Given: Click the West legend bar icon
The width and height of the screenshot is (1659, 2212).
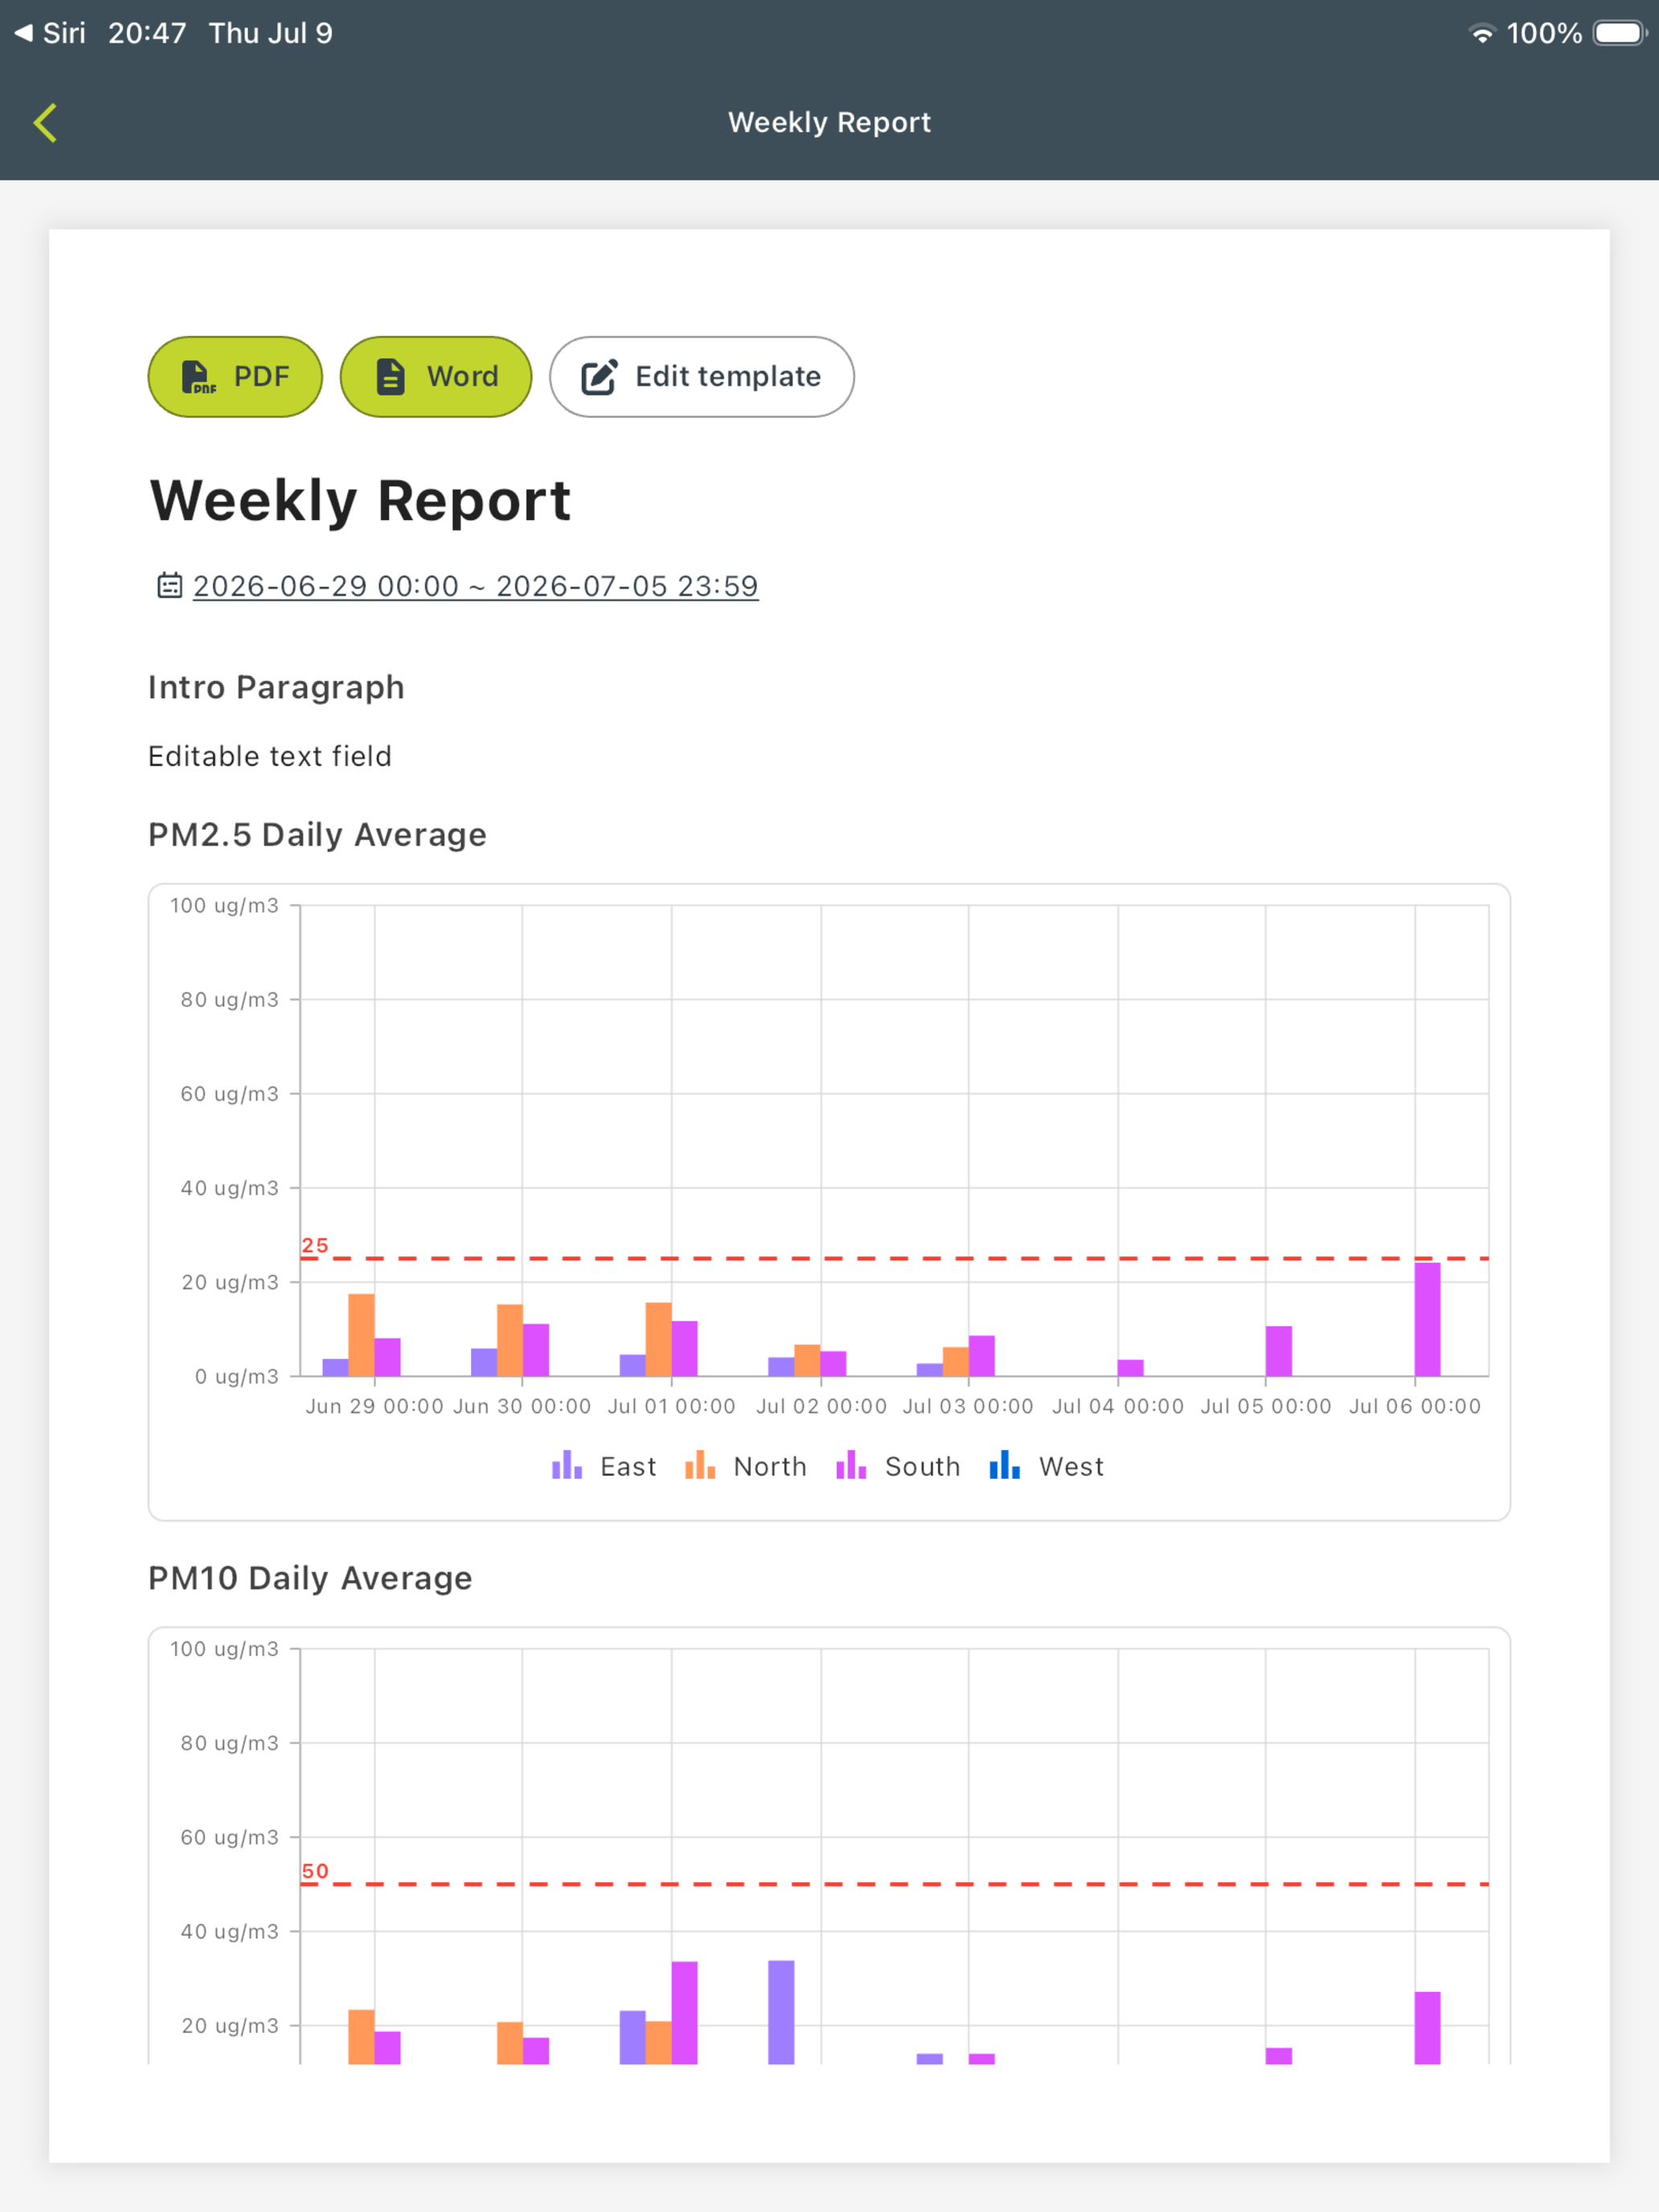Looking at the screenshot, I should [1004, 1465].
